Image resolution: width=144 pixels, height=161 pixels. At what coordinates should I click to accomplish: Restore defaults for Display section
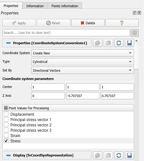[119, 155]
